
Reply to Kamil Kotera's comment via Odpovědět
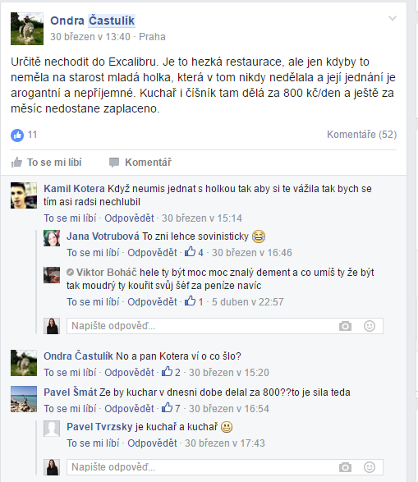click(x=129, y=218)
